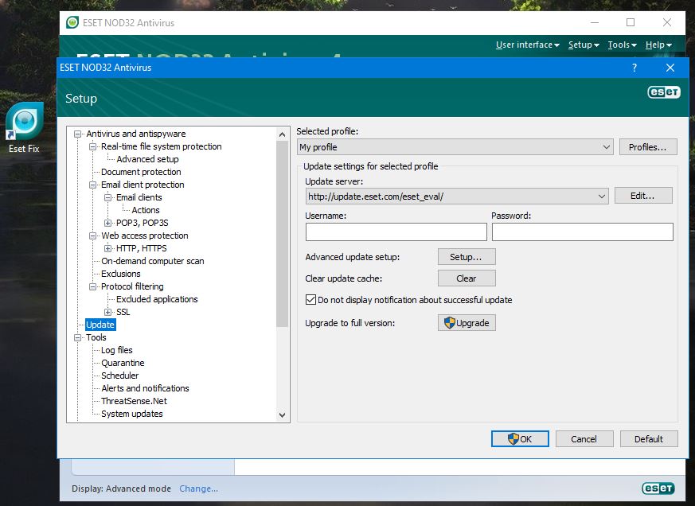Expand the HTTP, HTTPS tree node
The height and width of the screenshot is (506, 695).
coord(107,248)
